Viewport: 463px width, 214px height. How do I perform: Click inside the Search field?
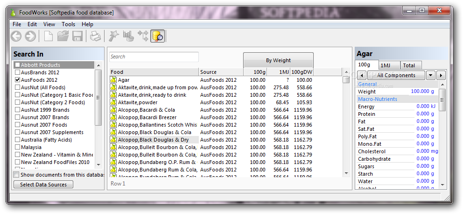[x=154, y=57]
